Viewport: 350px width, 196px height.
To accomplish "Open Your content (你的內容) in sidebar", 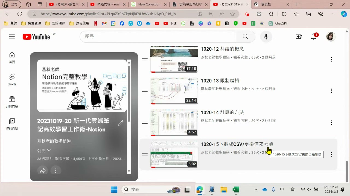I will (x=12, y=124).
